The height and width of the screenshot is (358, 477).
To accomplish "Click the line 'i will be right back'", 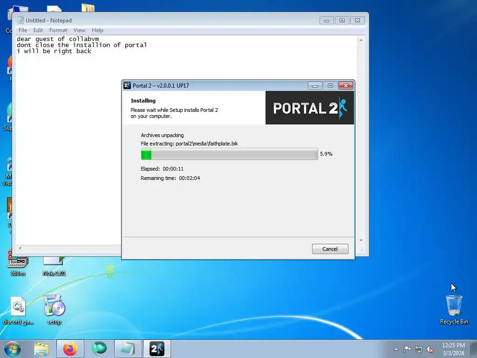I will coord(54,51).
